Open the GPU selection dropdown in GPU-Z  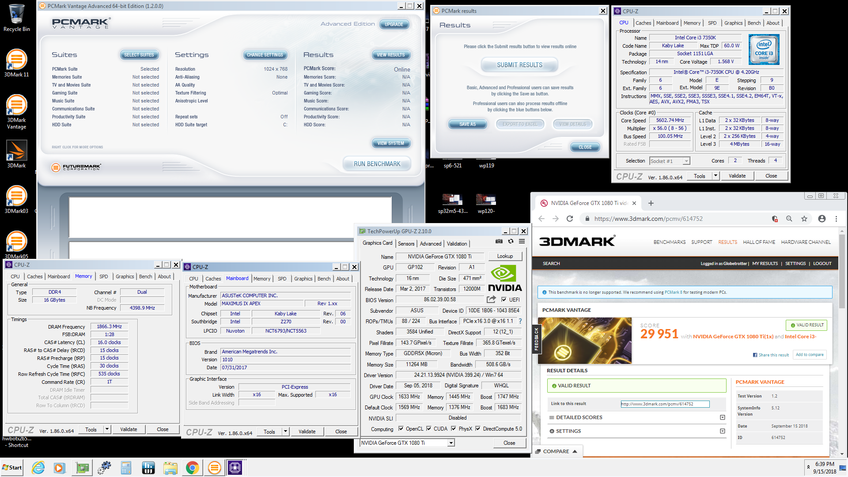click(451, 443)
